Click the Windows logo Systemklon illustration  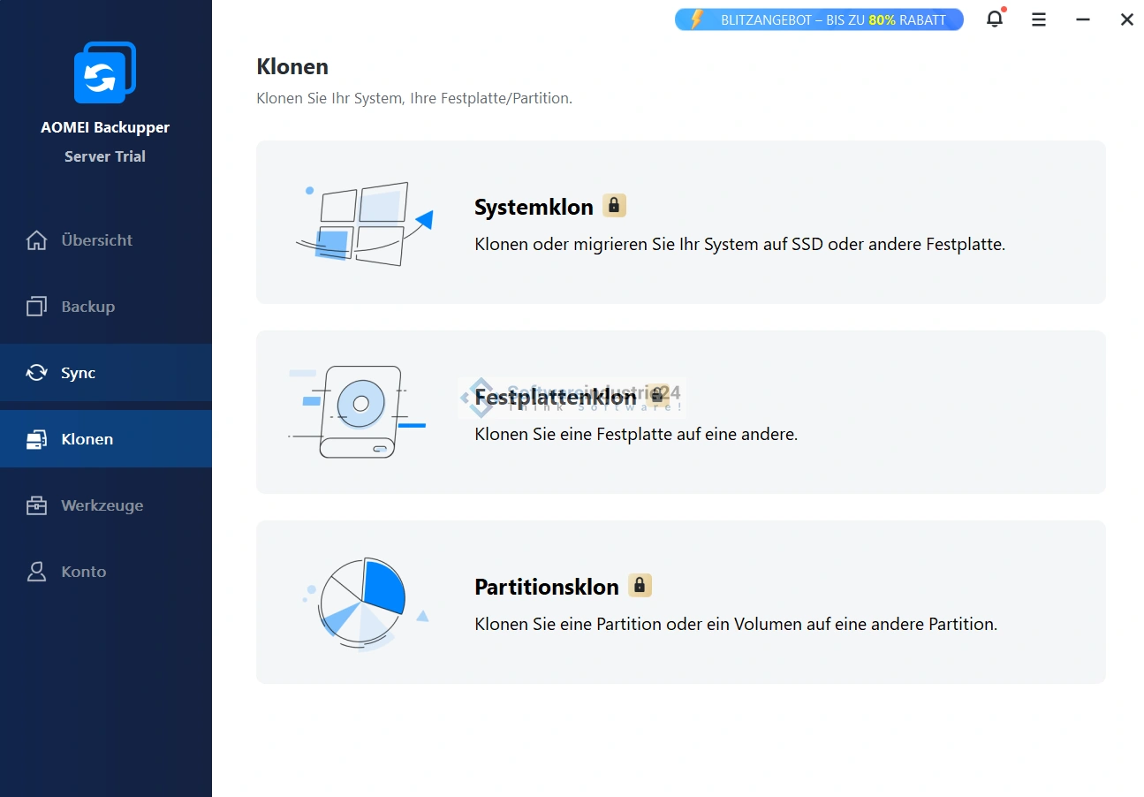363,223
